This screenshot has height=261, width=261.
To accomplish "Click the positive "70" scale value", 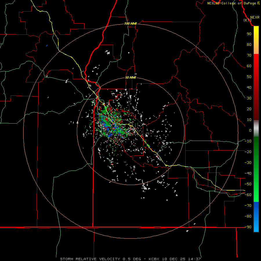I will tap(249, 55).
